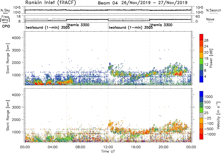This screenshot has width=221, height=153.
Task: Click the sky noise trace in the top panel
Action: click(108, 10)
